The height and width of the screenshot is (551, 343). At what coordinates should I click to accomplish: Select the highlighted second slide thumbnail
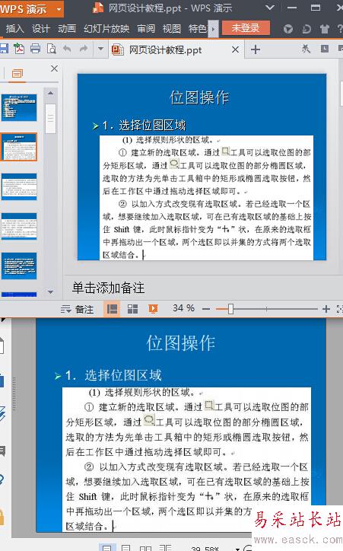[18, 147]
